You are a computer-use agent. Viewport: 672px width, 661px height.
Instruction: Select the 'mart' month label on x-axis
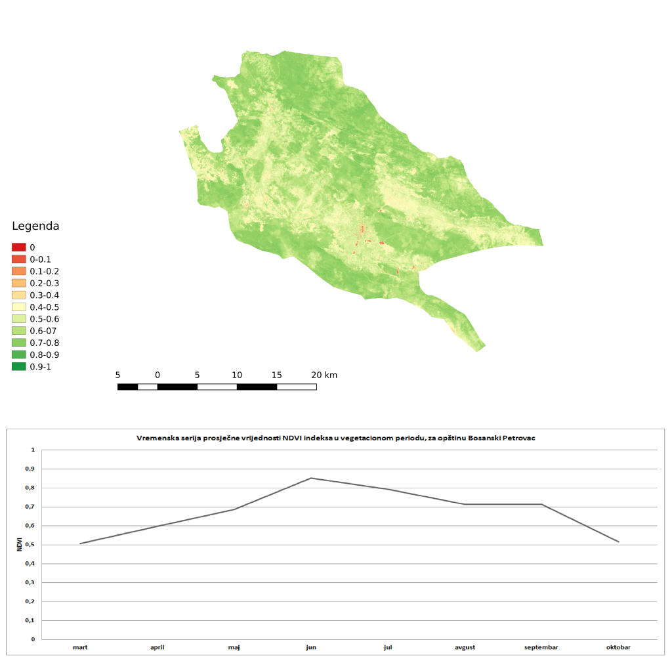coord(80,647)
